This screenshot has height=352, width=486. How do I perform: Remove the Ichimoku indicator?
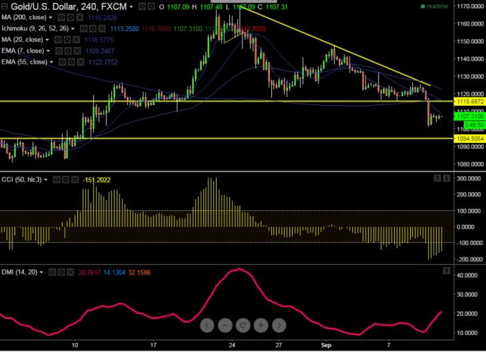tap(102, 28)
